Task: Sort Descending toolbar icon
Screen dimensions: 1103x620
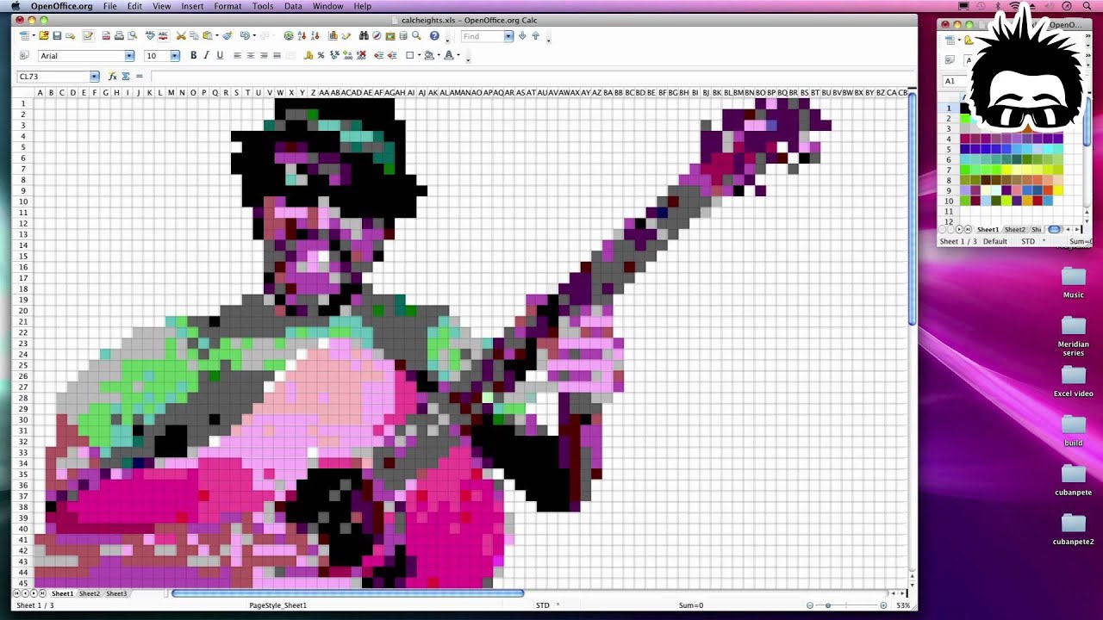Action: (x=315, y=35)
